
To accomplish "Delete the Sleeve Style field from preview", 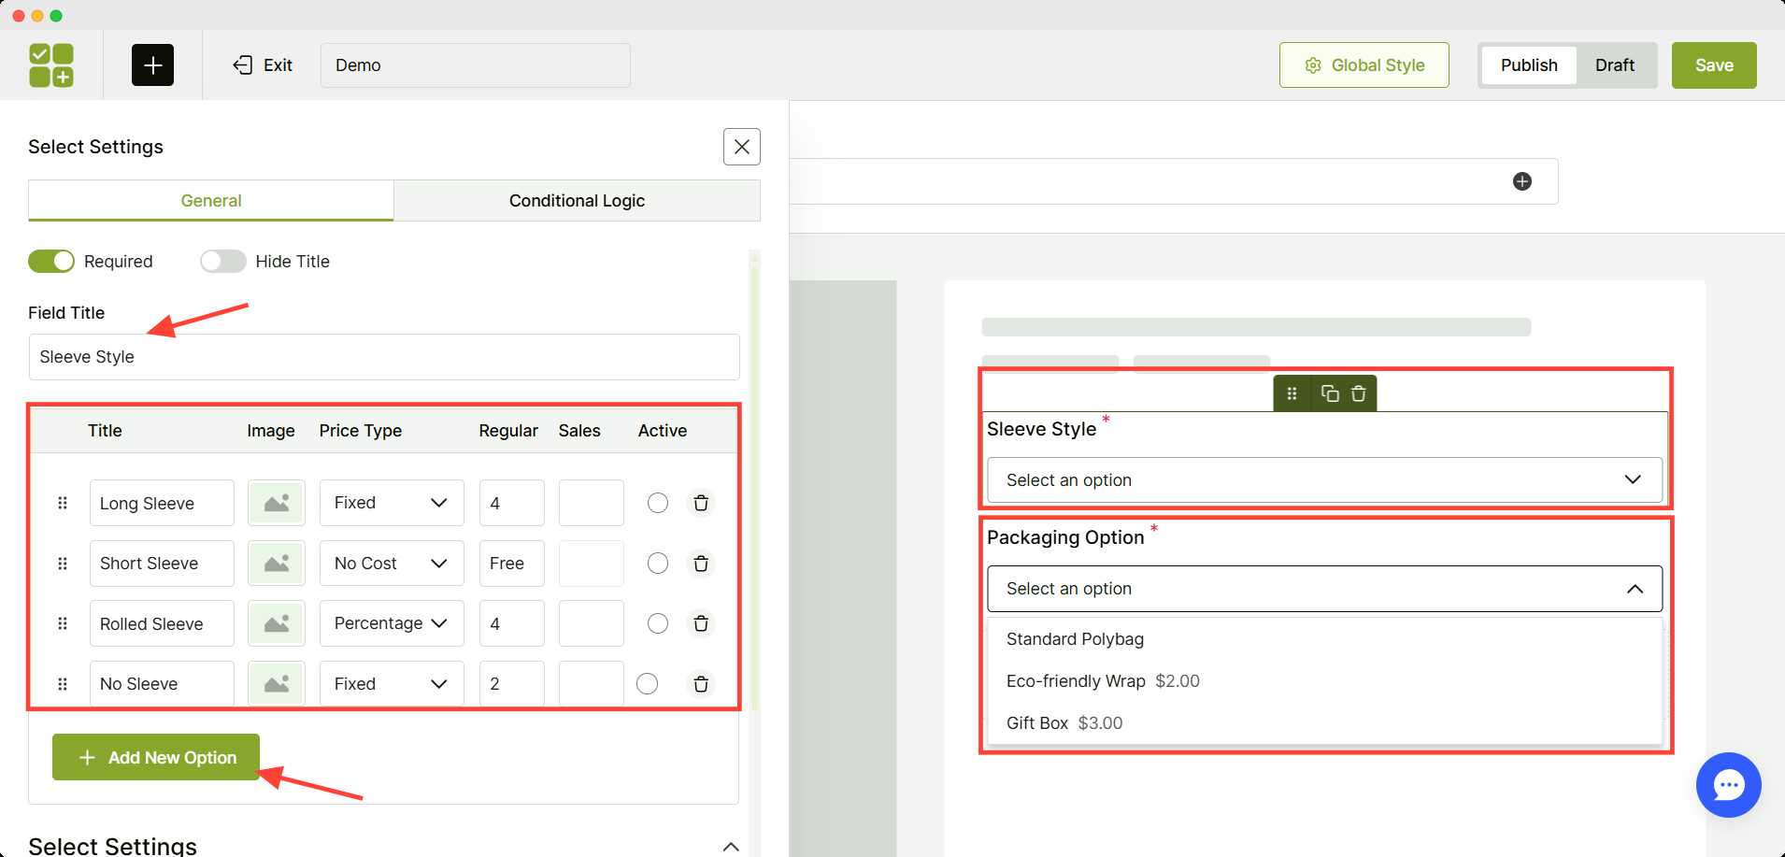I will coord(1359,393).
